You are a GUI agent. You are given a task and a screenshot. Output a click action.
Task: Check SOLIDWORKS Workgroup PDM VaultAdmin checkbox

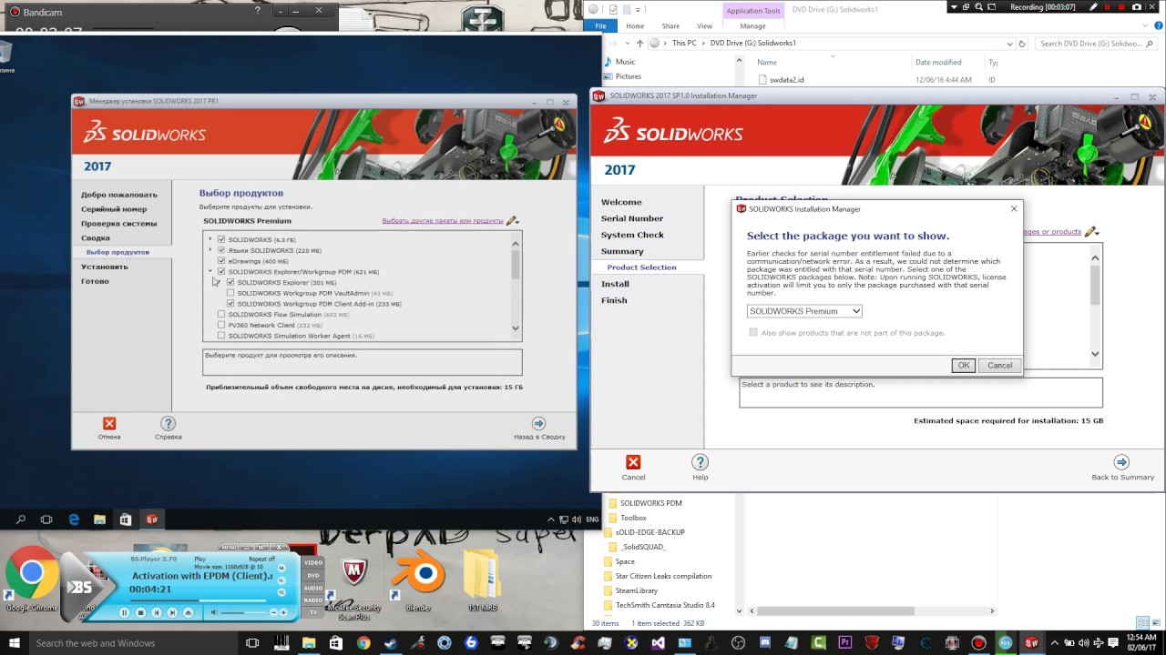[230, 293]
